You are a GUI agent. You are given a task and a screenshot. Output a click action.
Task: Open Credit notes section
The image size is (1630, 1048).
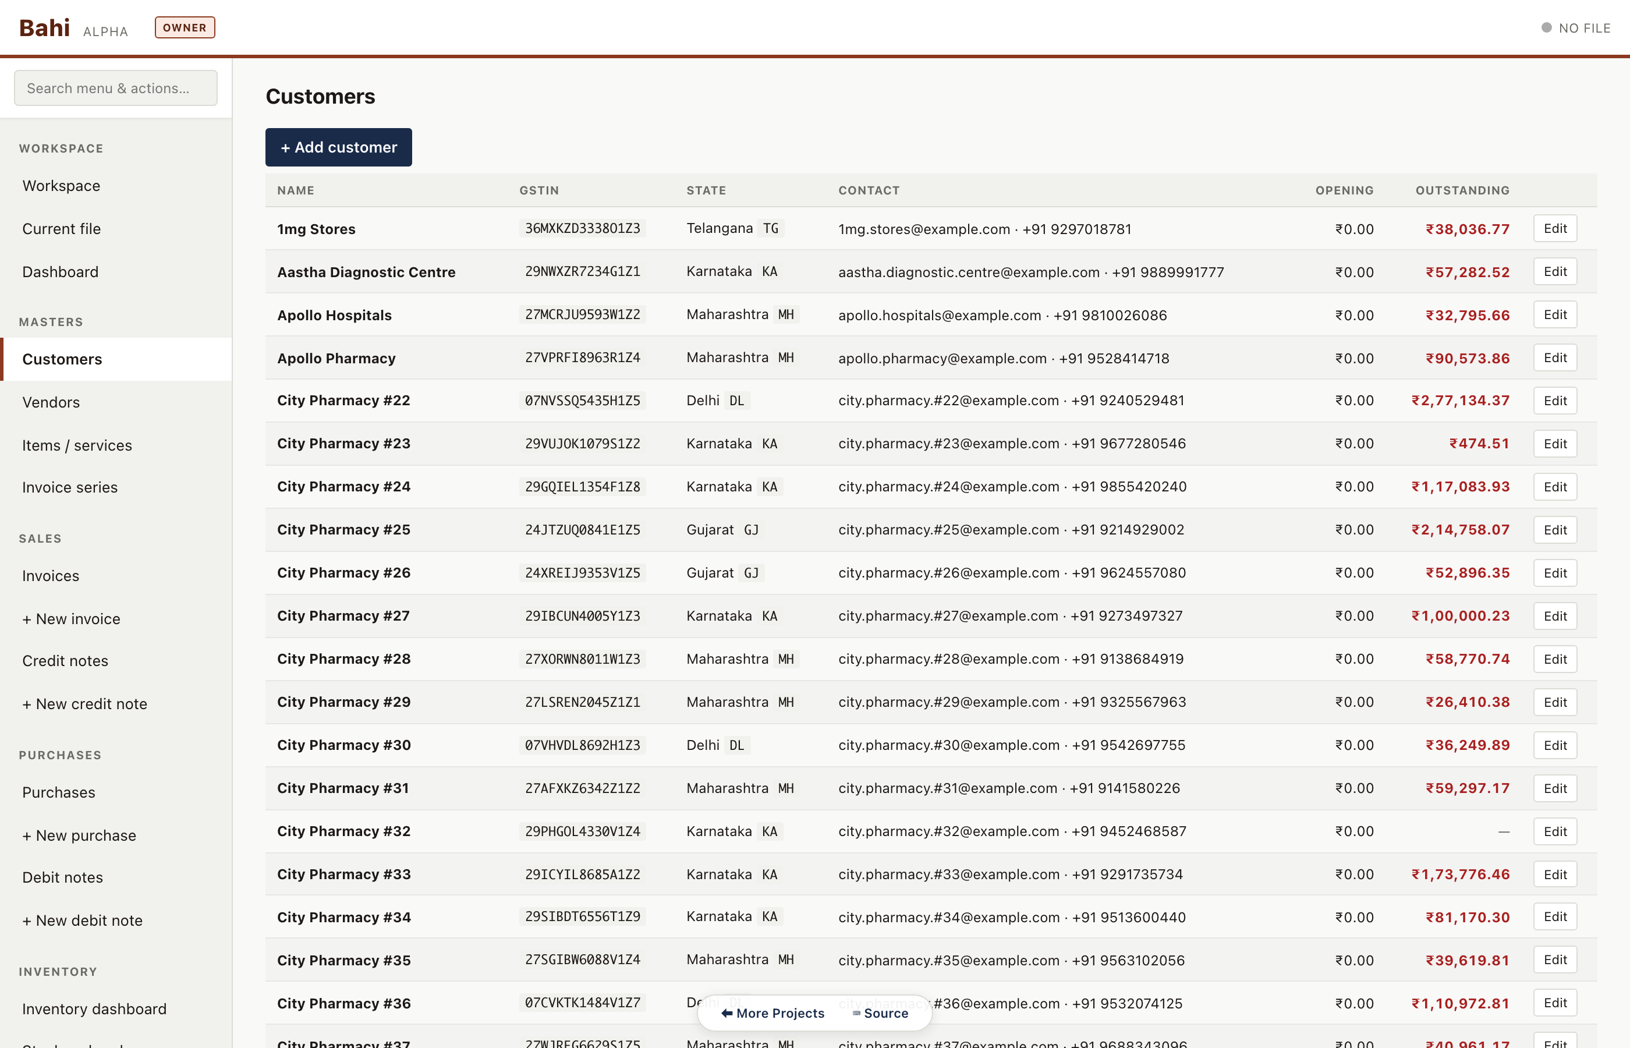click(x=65, y=661)
